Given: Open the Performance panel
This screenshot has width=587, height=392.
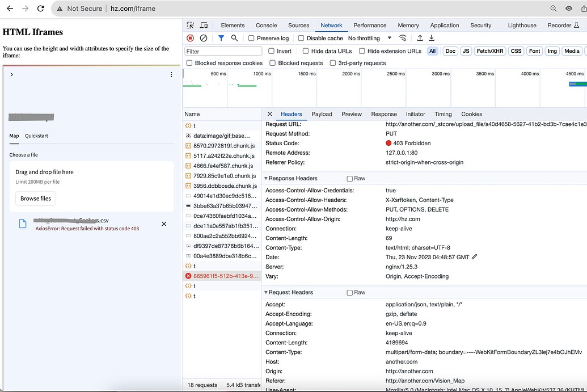Looking at the screenshot, I should coord(370,25).
